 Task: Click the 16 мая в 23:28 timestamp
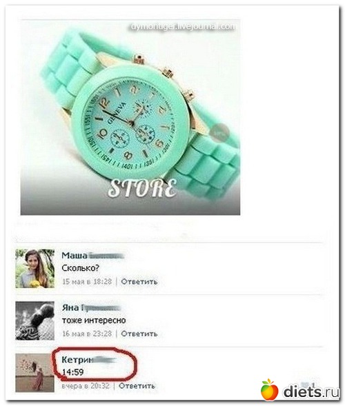click(87, 334)
